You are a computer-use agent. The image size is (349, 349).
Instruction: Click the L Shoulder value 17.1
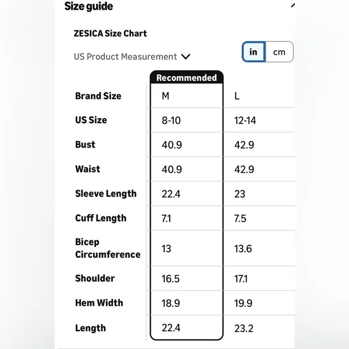click(x=241, y=279)
